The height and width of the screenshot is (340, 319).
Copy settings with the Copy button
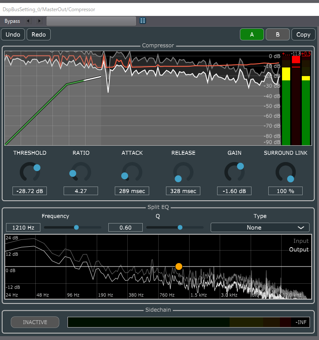[x=304, y=34]
